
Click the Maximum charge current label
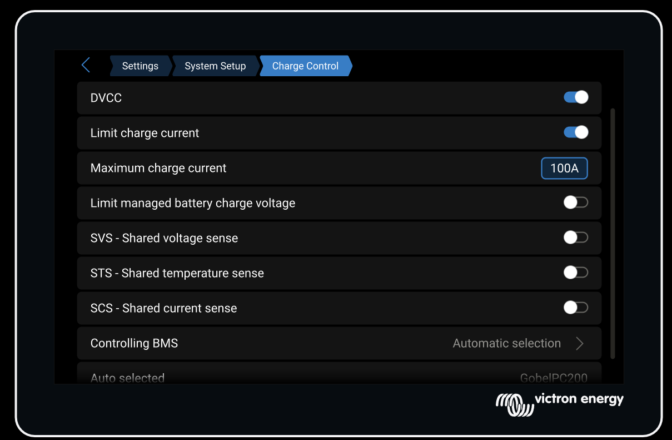pyautogui.click(x=158, y=168)
